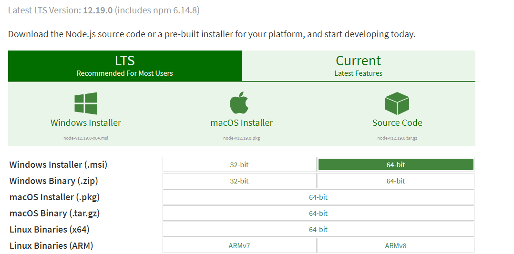Screen dimensions: 514x254
Task: Click the 12.19.0 LTS version number
Action: 98,10
